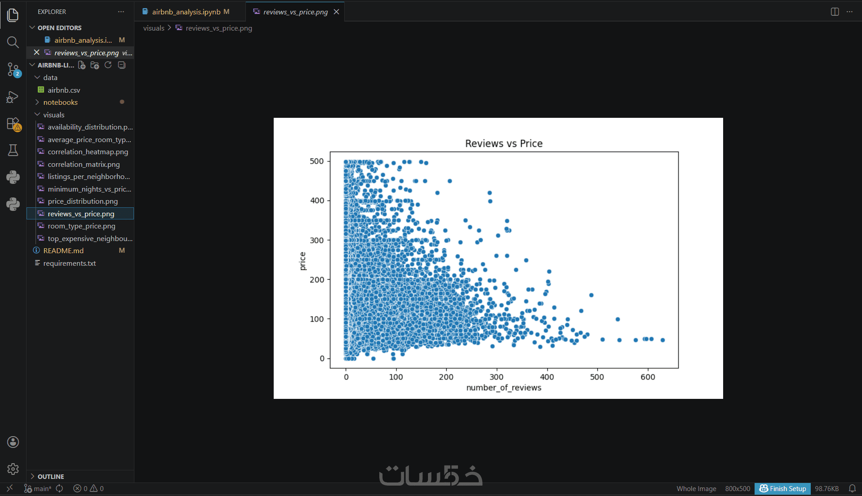This screenshot has height=496, width=862.
Task: Open average_price_room_type image file
Action: point(80,139)
